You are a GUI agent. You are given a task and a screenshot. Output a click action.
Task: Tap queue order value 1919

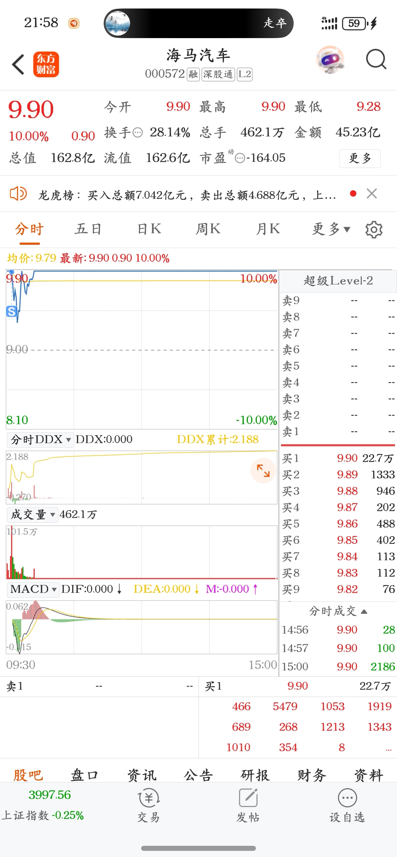coord(379,707)
